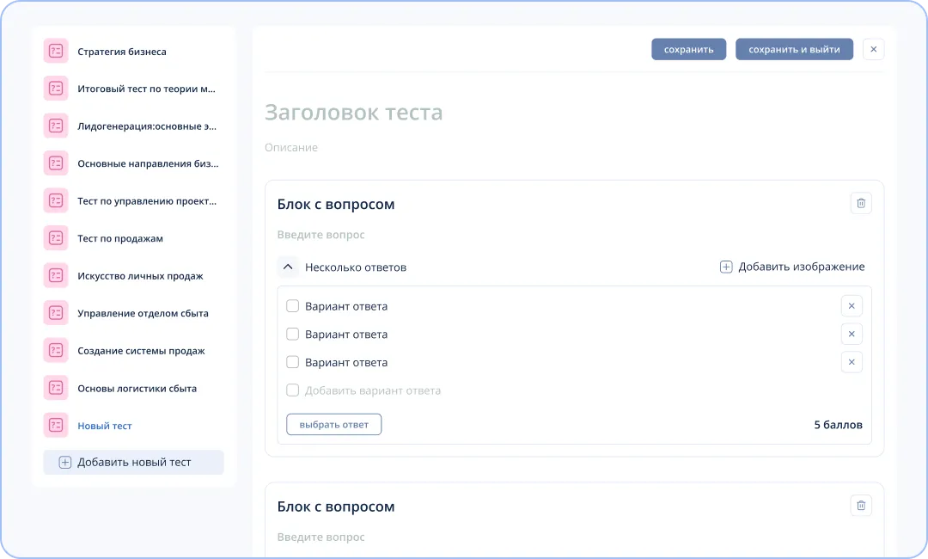Click Введите вопрос field in first block
Viewport: 928px width, 559px height.
[x=321, y=235]
